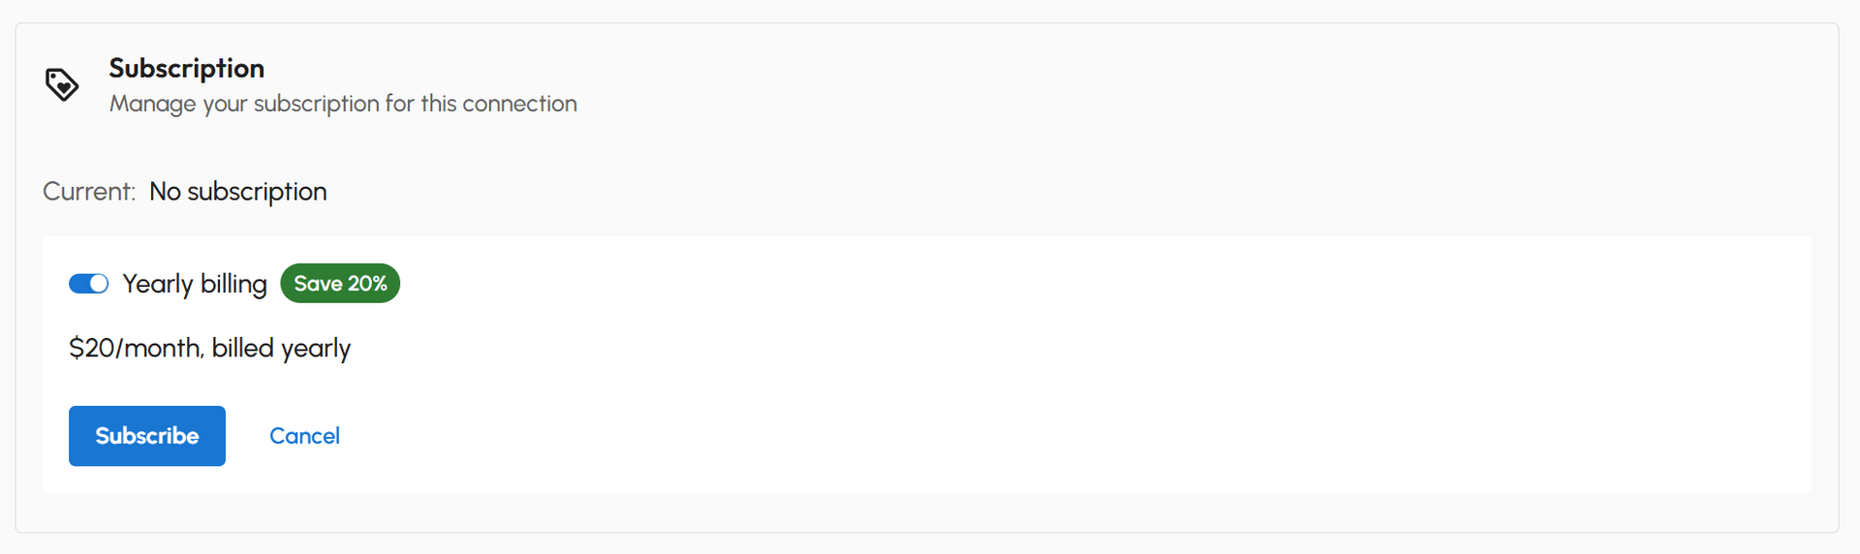Click the "No subscription" status text

tap(237, 192)
